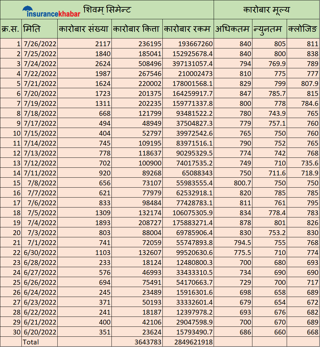Click the date cell 7/26/2022

(x=40, y=44)
